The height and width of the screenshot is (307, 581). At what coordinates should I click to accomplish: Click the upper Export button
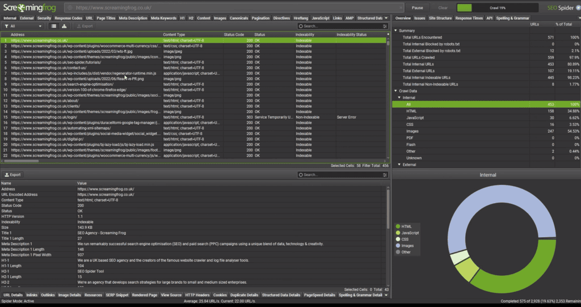coord(85,26)
